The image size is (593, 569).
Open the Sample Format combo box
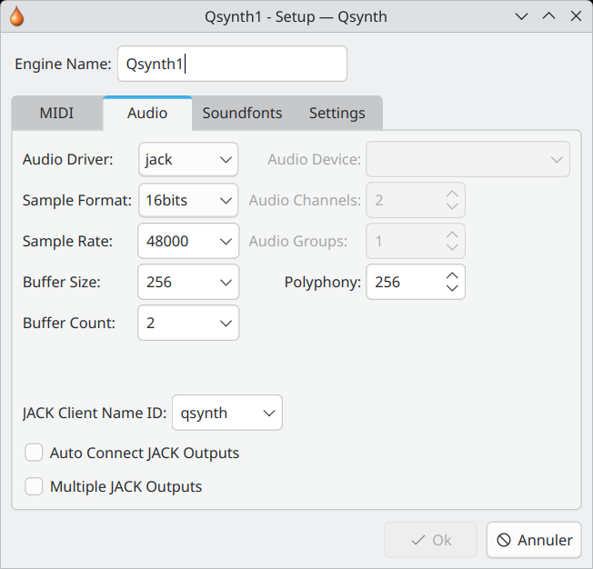pyautogui.click(x=188, y=200)
